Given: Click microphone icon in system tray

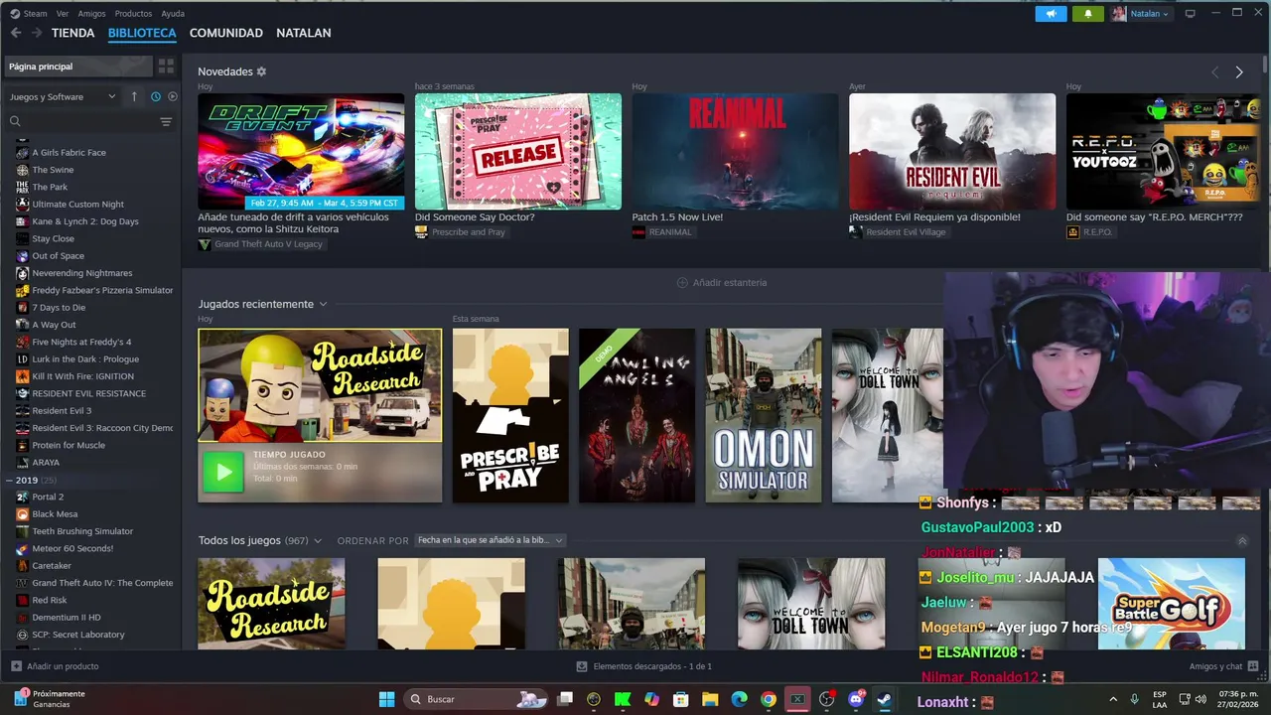Looking at the screenshot, I should click(x=1135, y=699).
